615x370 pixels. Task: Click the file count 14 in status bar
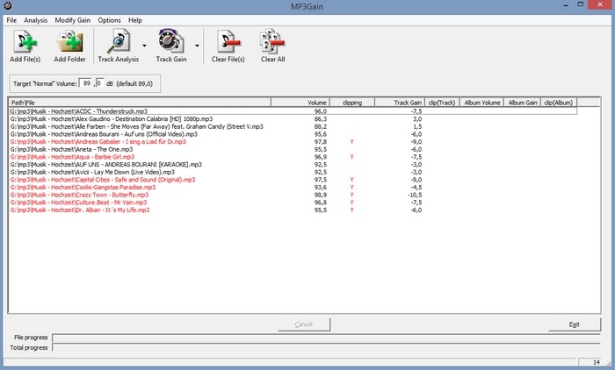597,362
